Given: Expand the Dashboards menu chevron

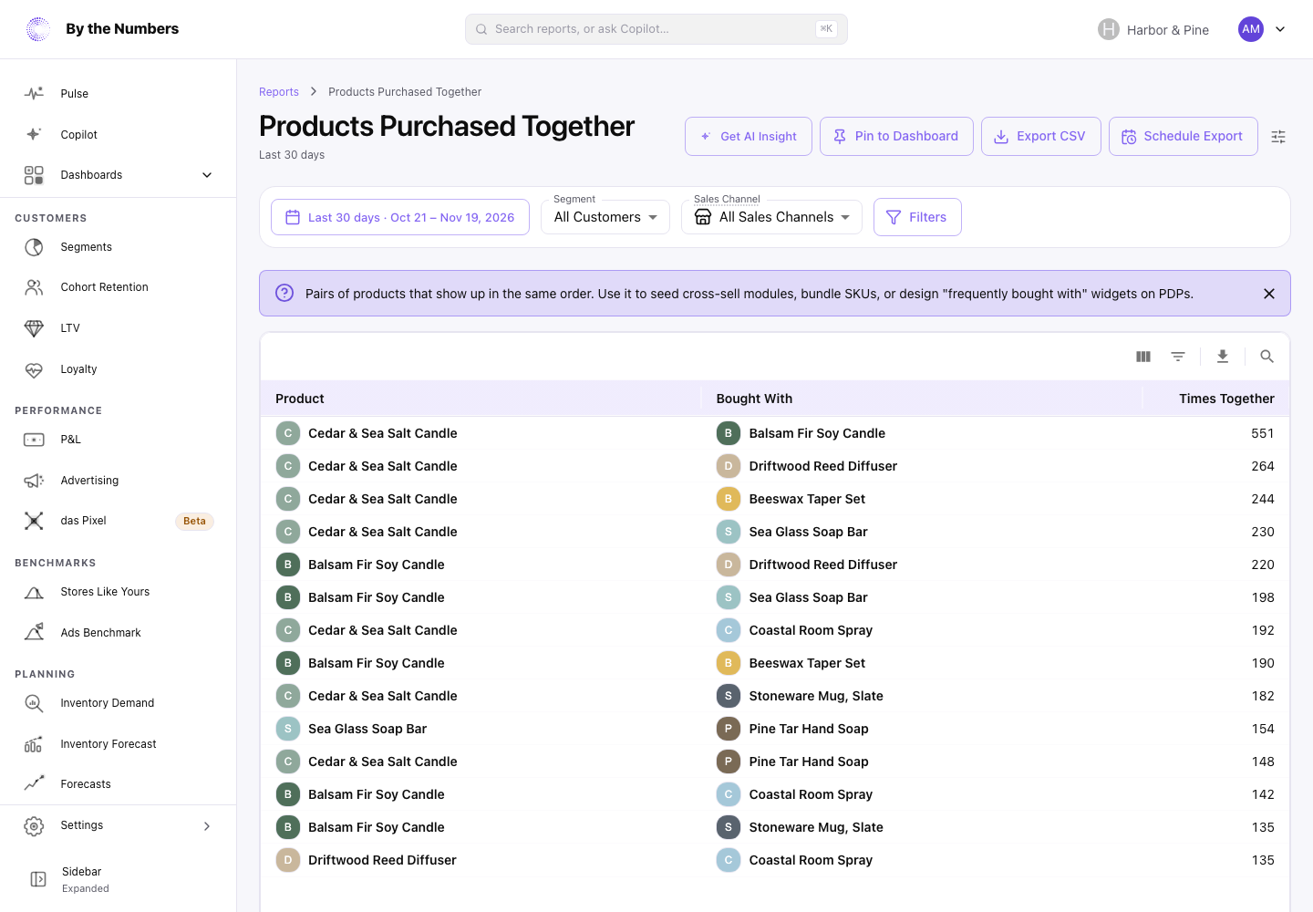Looking at the screenshot, I should (x=207, y=175).
